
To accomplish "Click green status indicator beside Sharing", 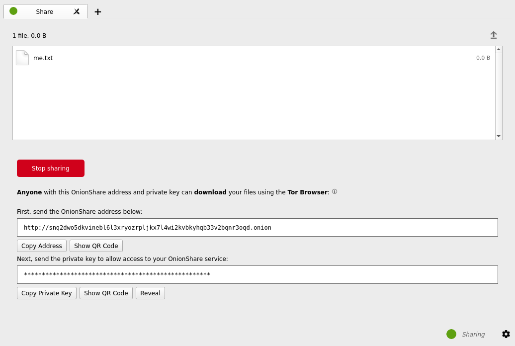I will point(451,334).
